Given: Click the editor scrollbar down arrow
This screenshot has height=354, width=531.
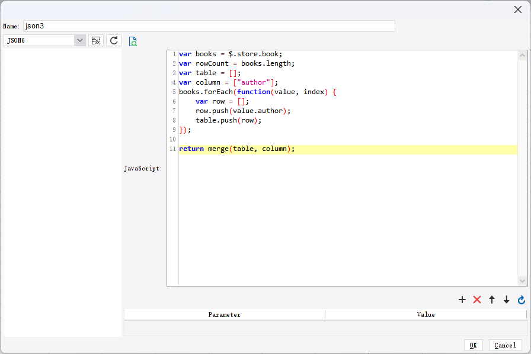Looking at the screenshot, I should [522, 281].
